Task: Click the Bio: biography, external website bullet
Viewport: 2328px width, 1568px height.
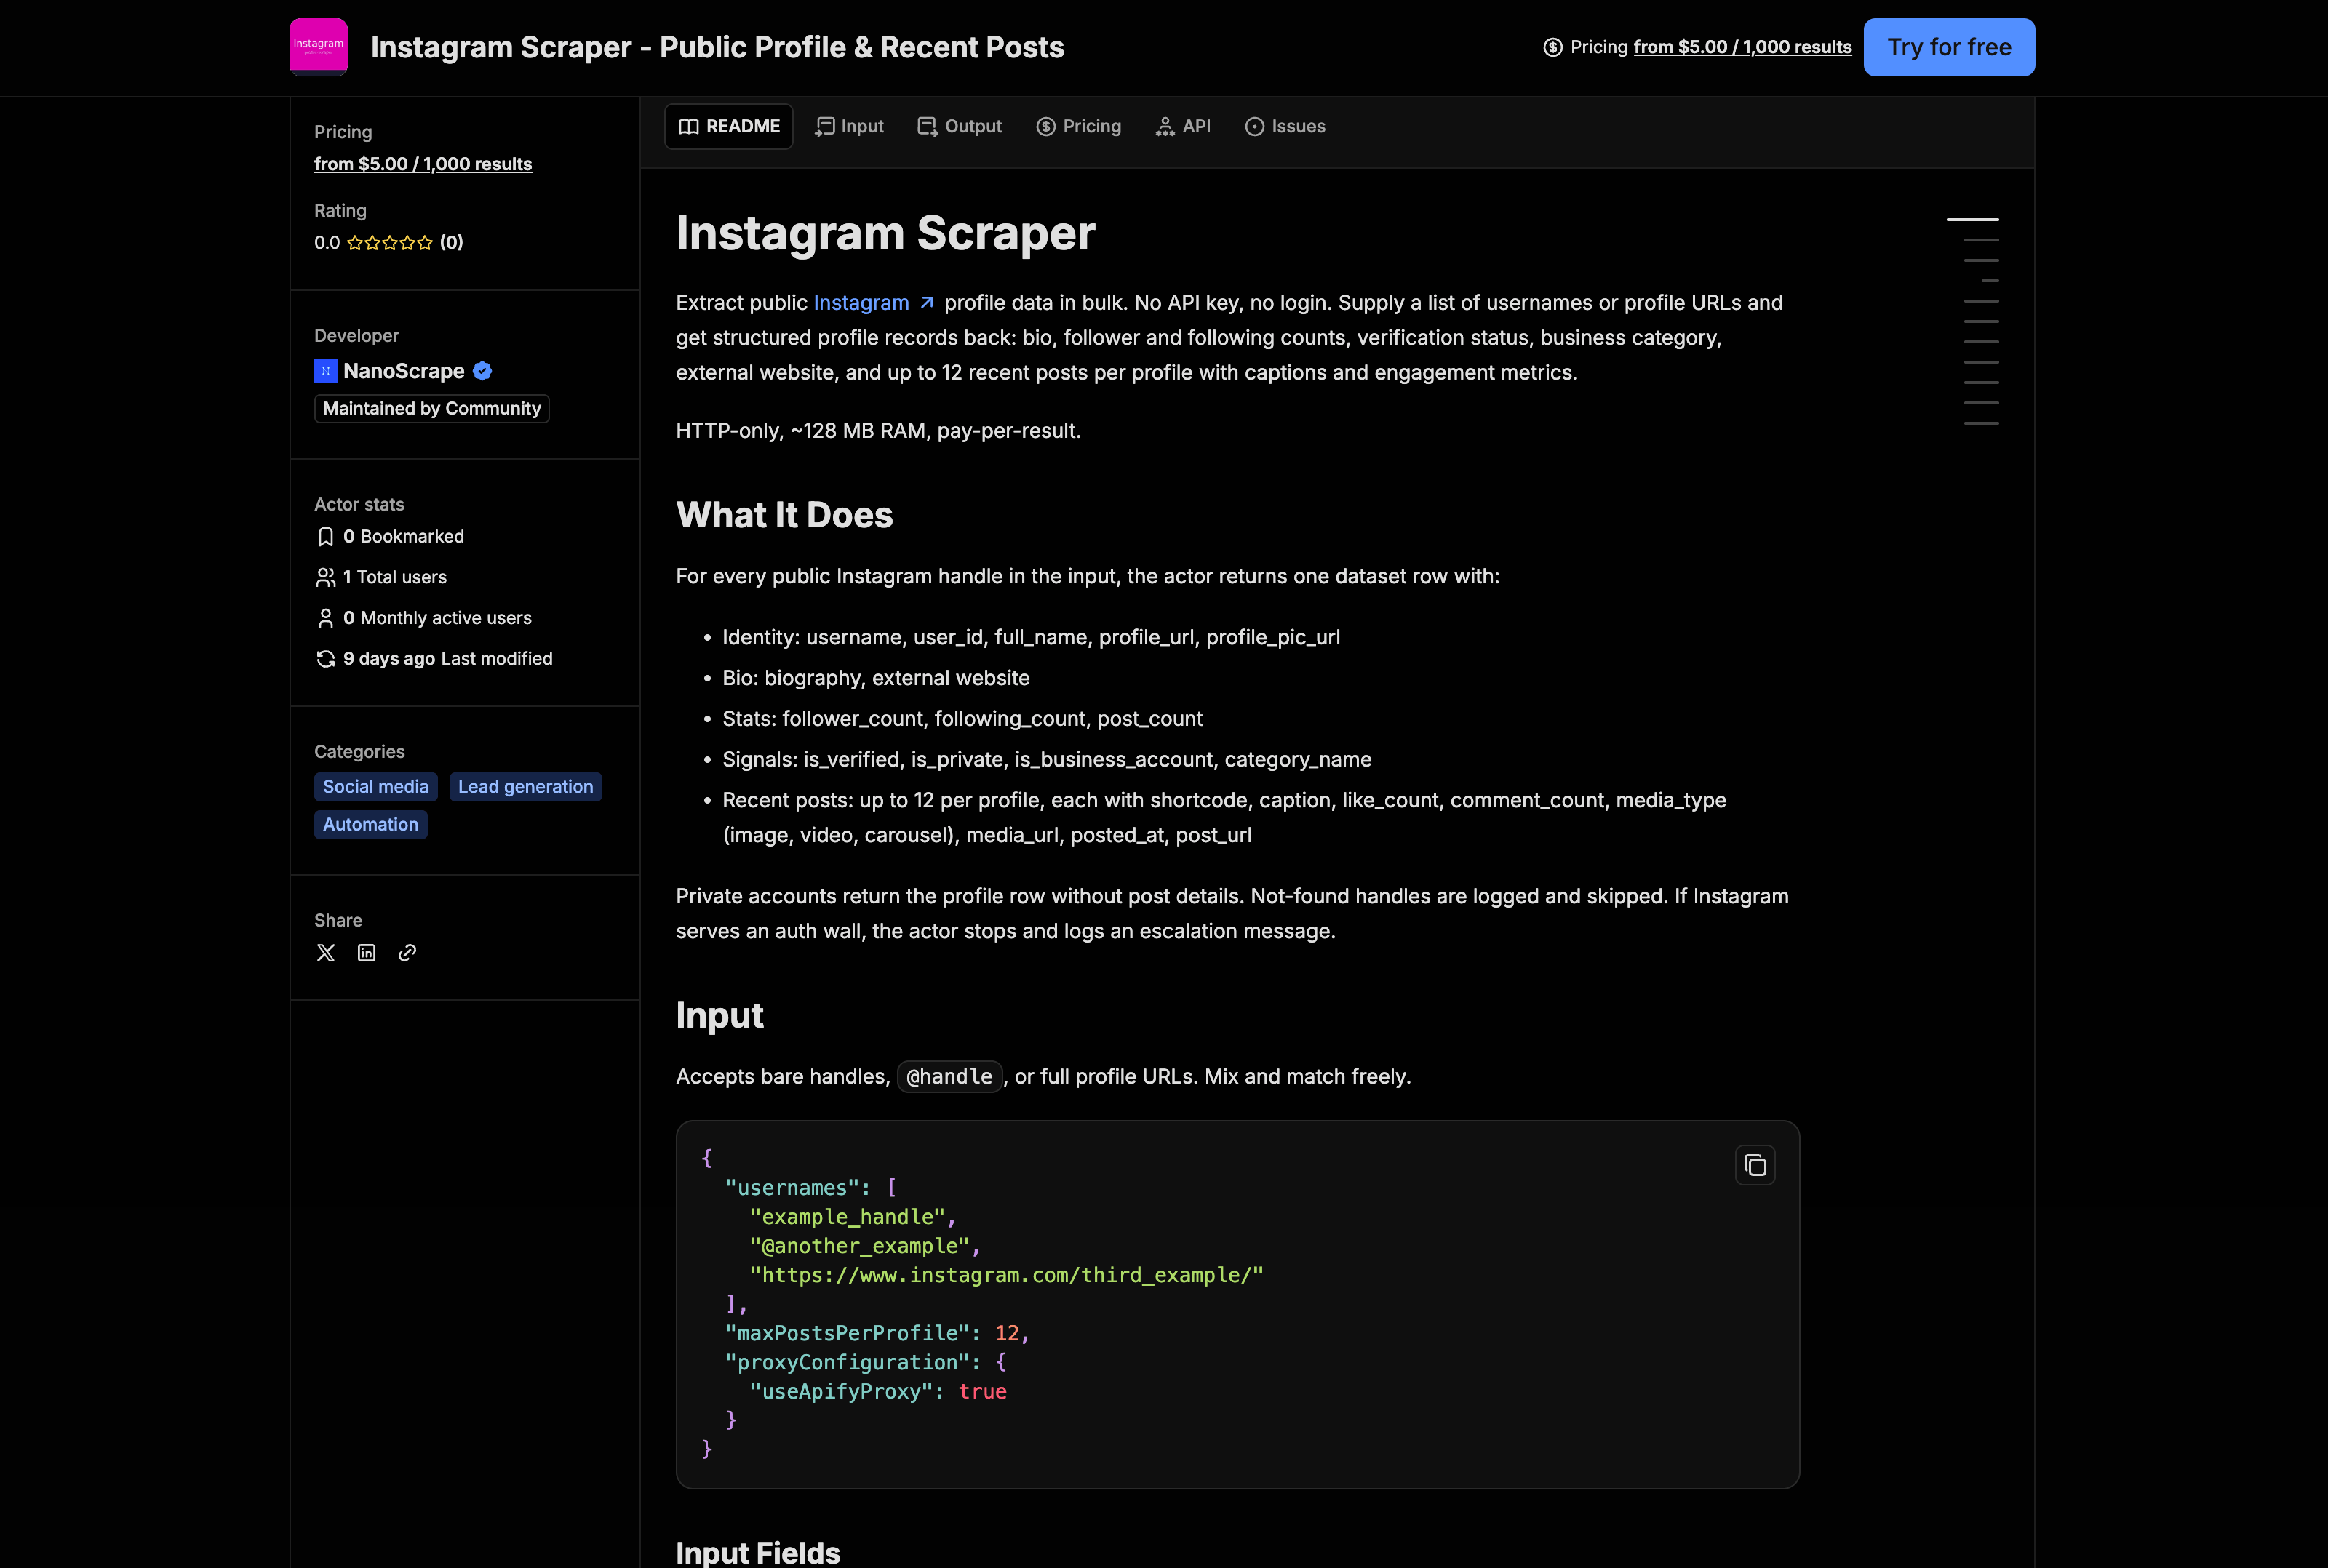Action: 876,678
